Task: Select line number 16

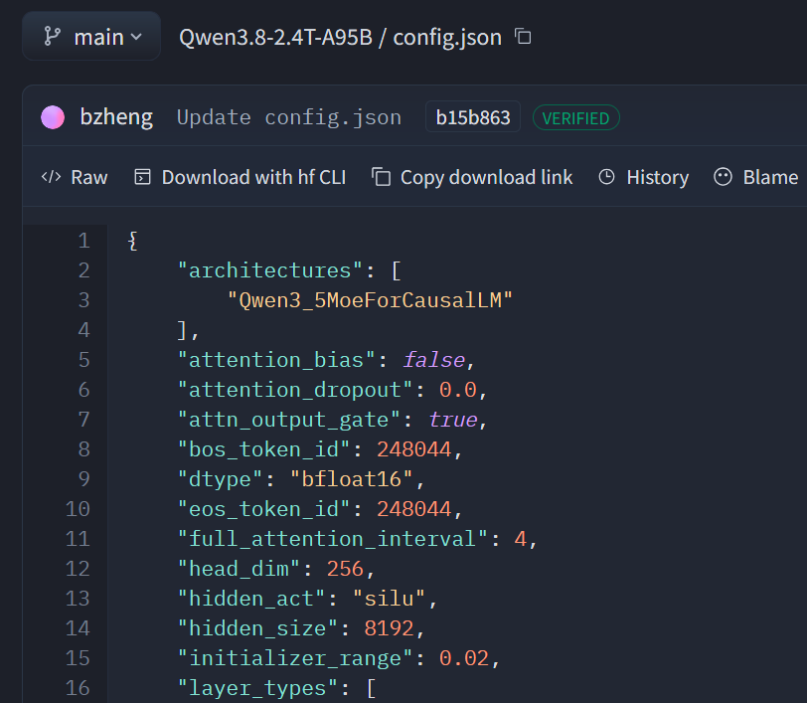Action: (x=78, y=688)
